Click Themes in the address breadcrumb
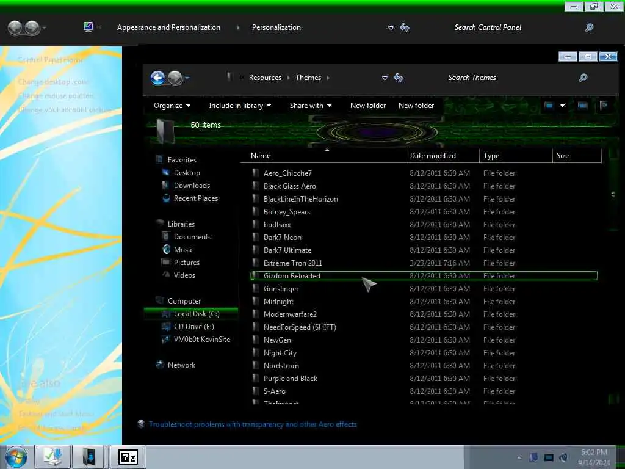Image resolution: width=625 pixels, height=469 pixels. pyautogui.click(x=308, y=78)
